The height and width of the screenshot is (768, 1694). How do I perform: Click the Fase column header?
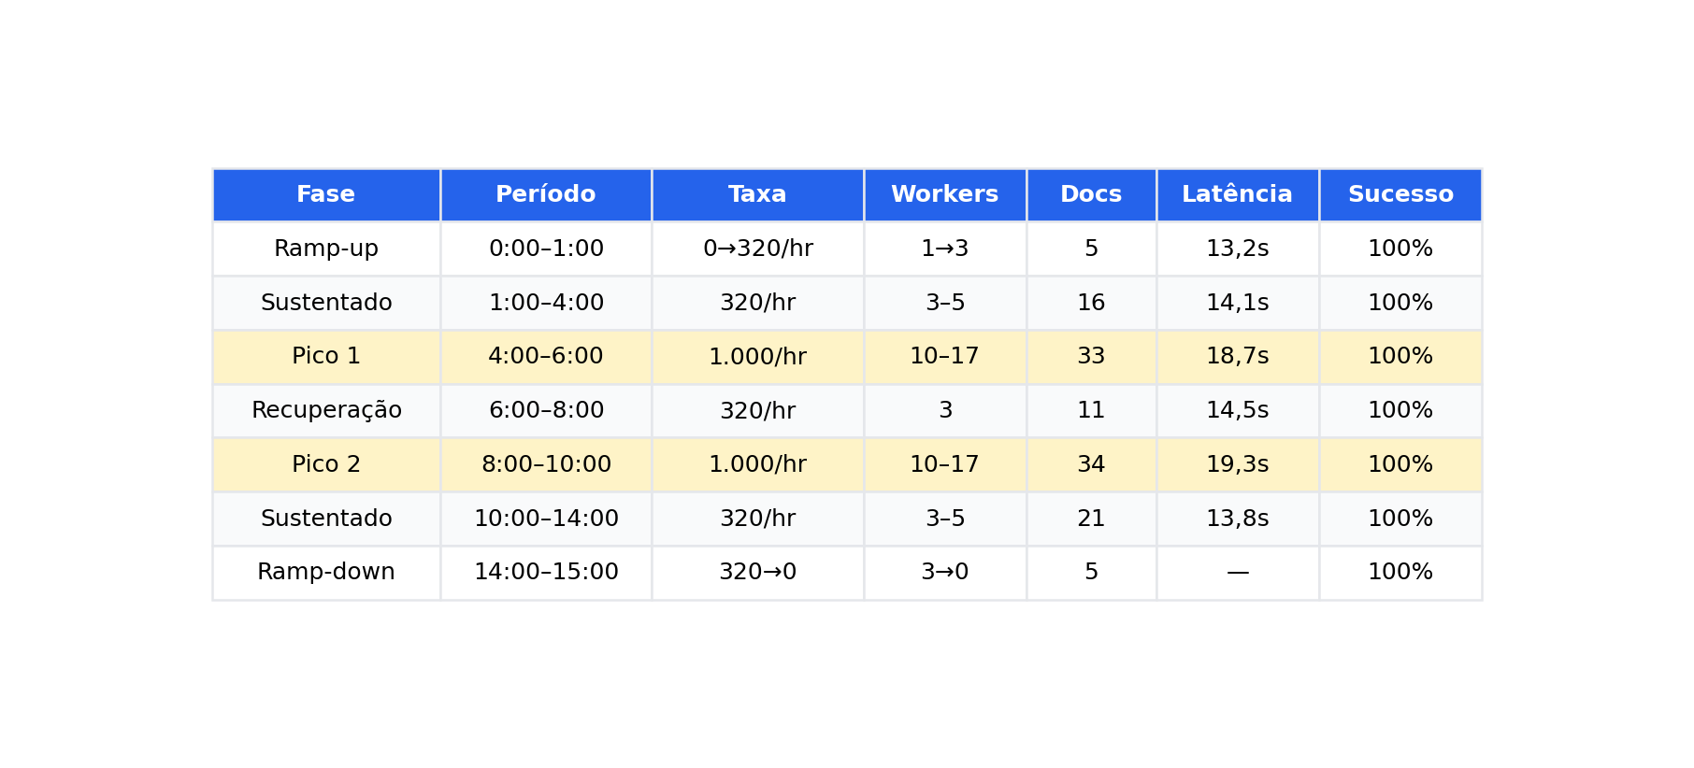point(326,195)
